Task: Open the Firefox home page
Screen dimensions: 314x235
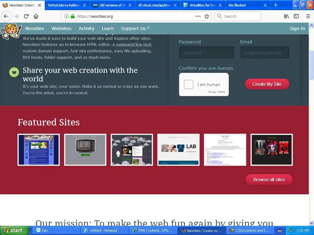Action: pyautogui.click(x=36, y=16)
